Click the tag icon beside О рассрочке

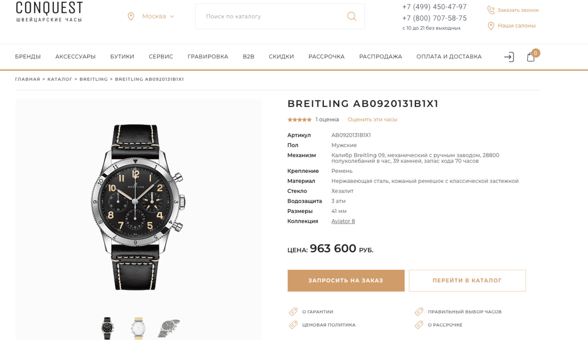(x=419, y=325)
